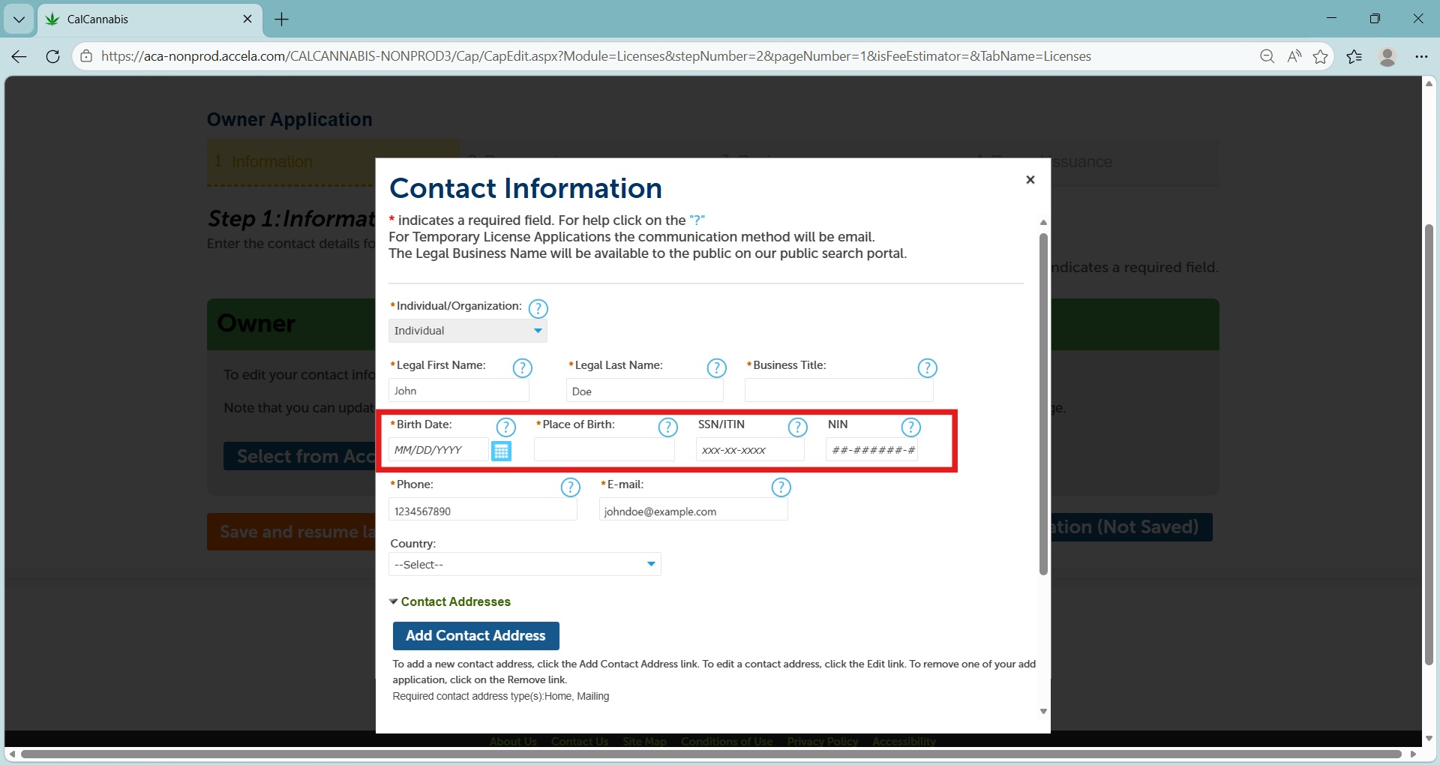Open help for Birth Date

coord(506,427)
